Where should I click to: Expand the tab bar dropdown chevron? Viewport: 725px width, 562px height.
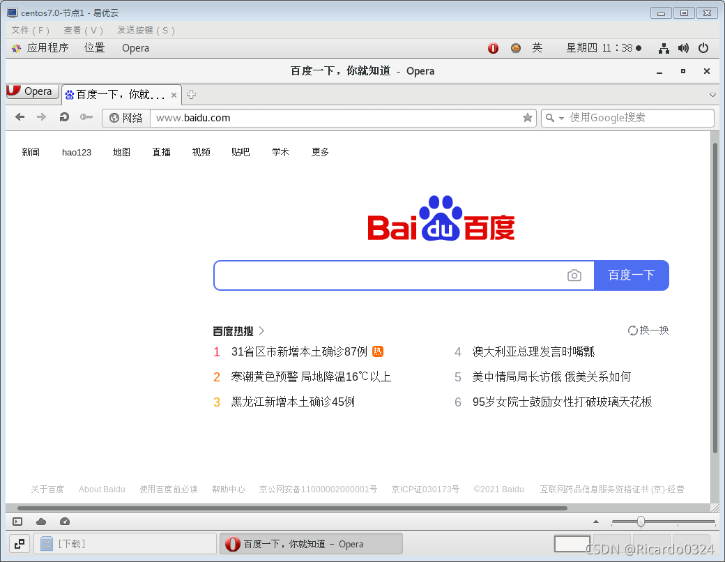pos(712,95)
